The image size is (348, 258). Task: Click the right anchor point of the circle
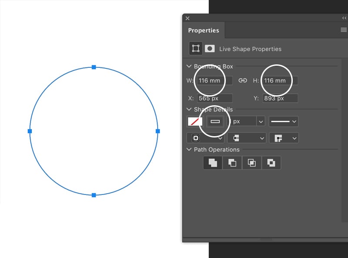[158, 131]
